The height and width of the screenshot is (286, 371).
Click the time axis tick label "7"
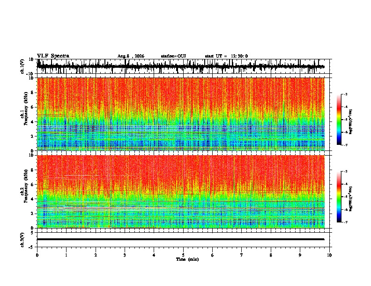click(242, 255)
